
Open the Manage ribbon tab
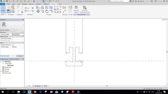click(24, 4)
